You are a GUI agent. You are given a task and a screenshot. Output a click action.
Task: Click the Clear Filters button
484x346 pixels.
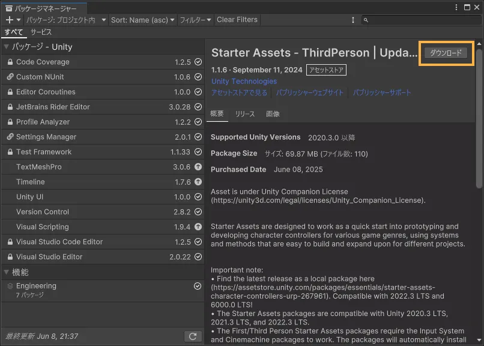click(237, 20)
